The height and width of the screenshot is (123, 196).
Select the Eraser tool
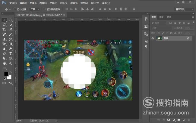(x=4, y=44)
